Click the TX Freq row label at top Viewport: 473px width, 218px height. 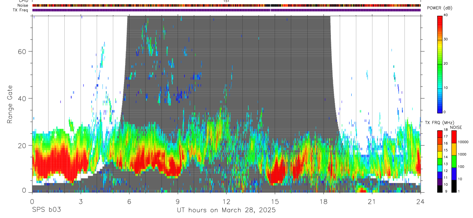point(20,10)
